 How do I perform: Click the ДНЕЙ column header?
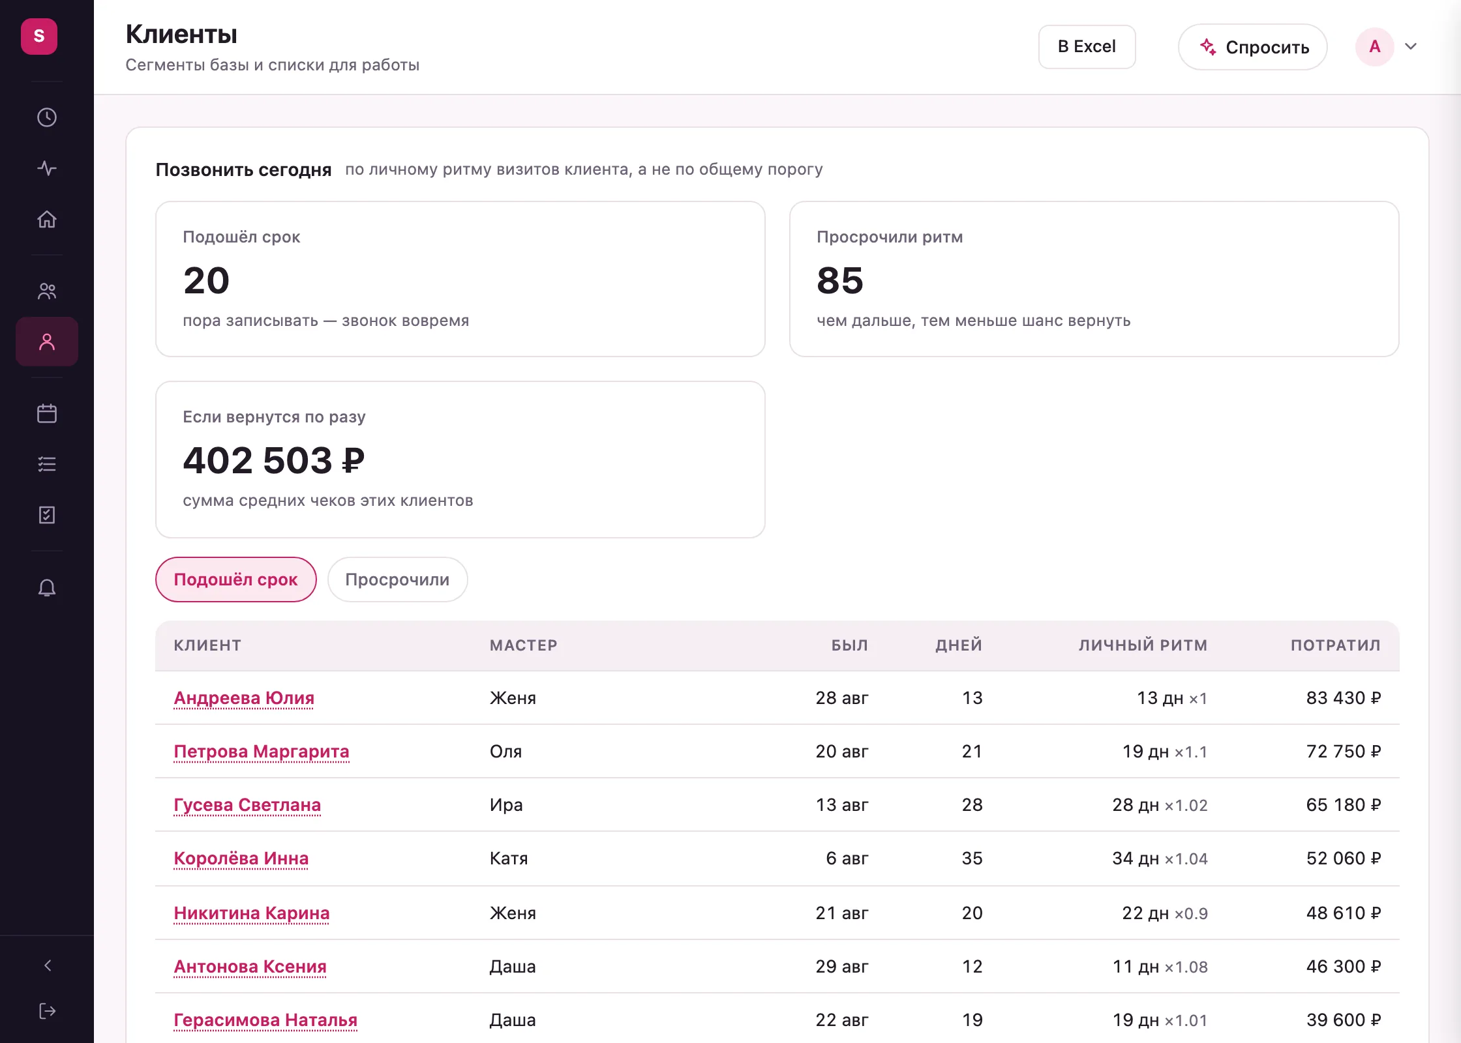point(959,645)
